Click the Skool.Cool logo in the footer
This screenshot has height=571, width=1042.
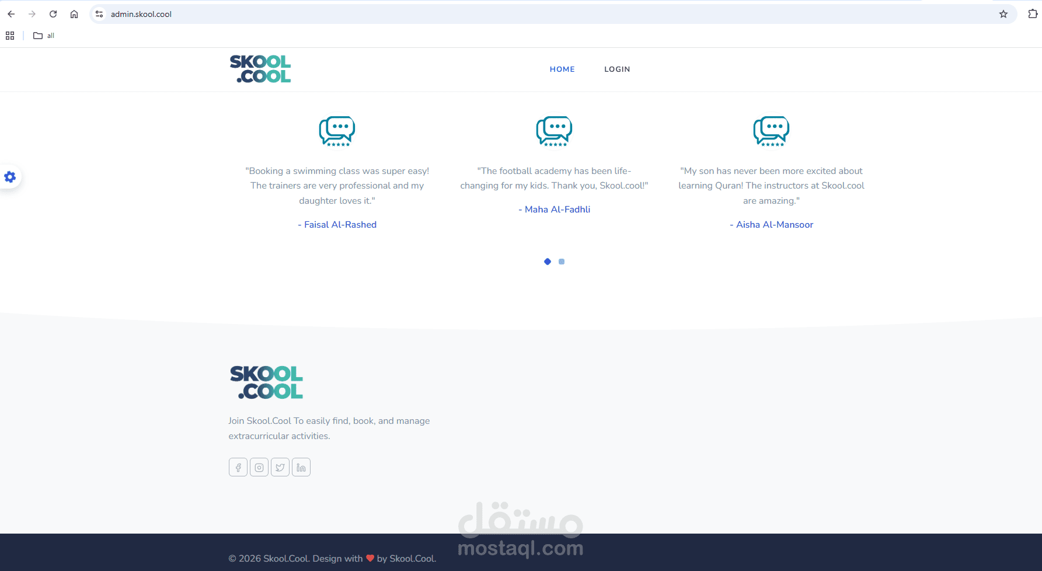point(266,382)
